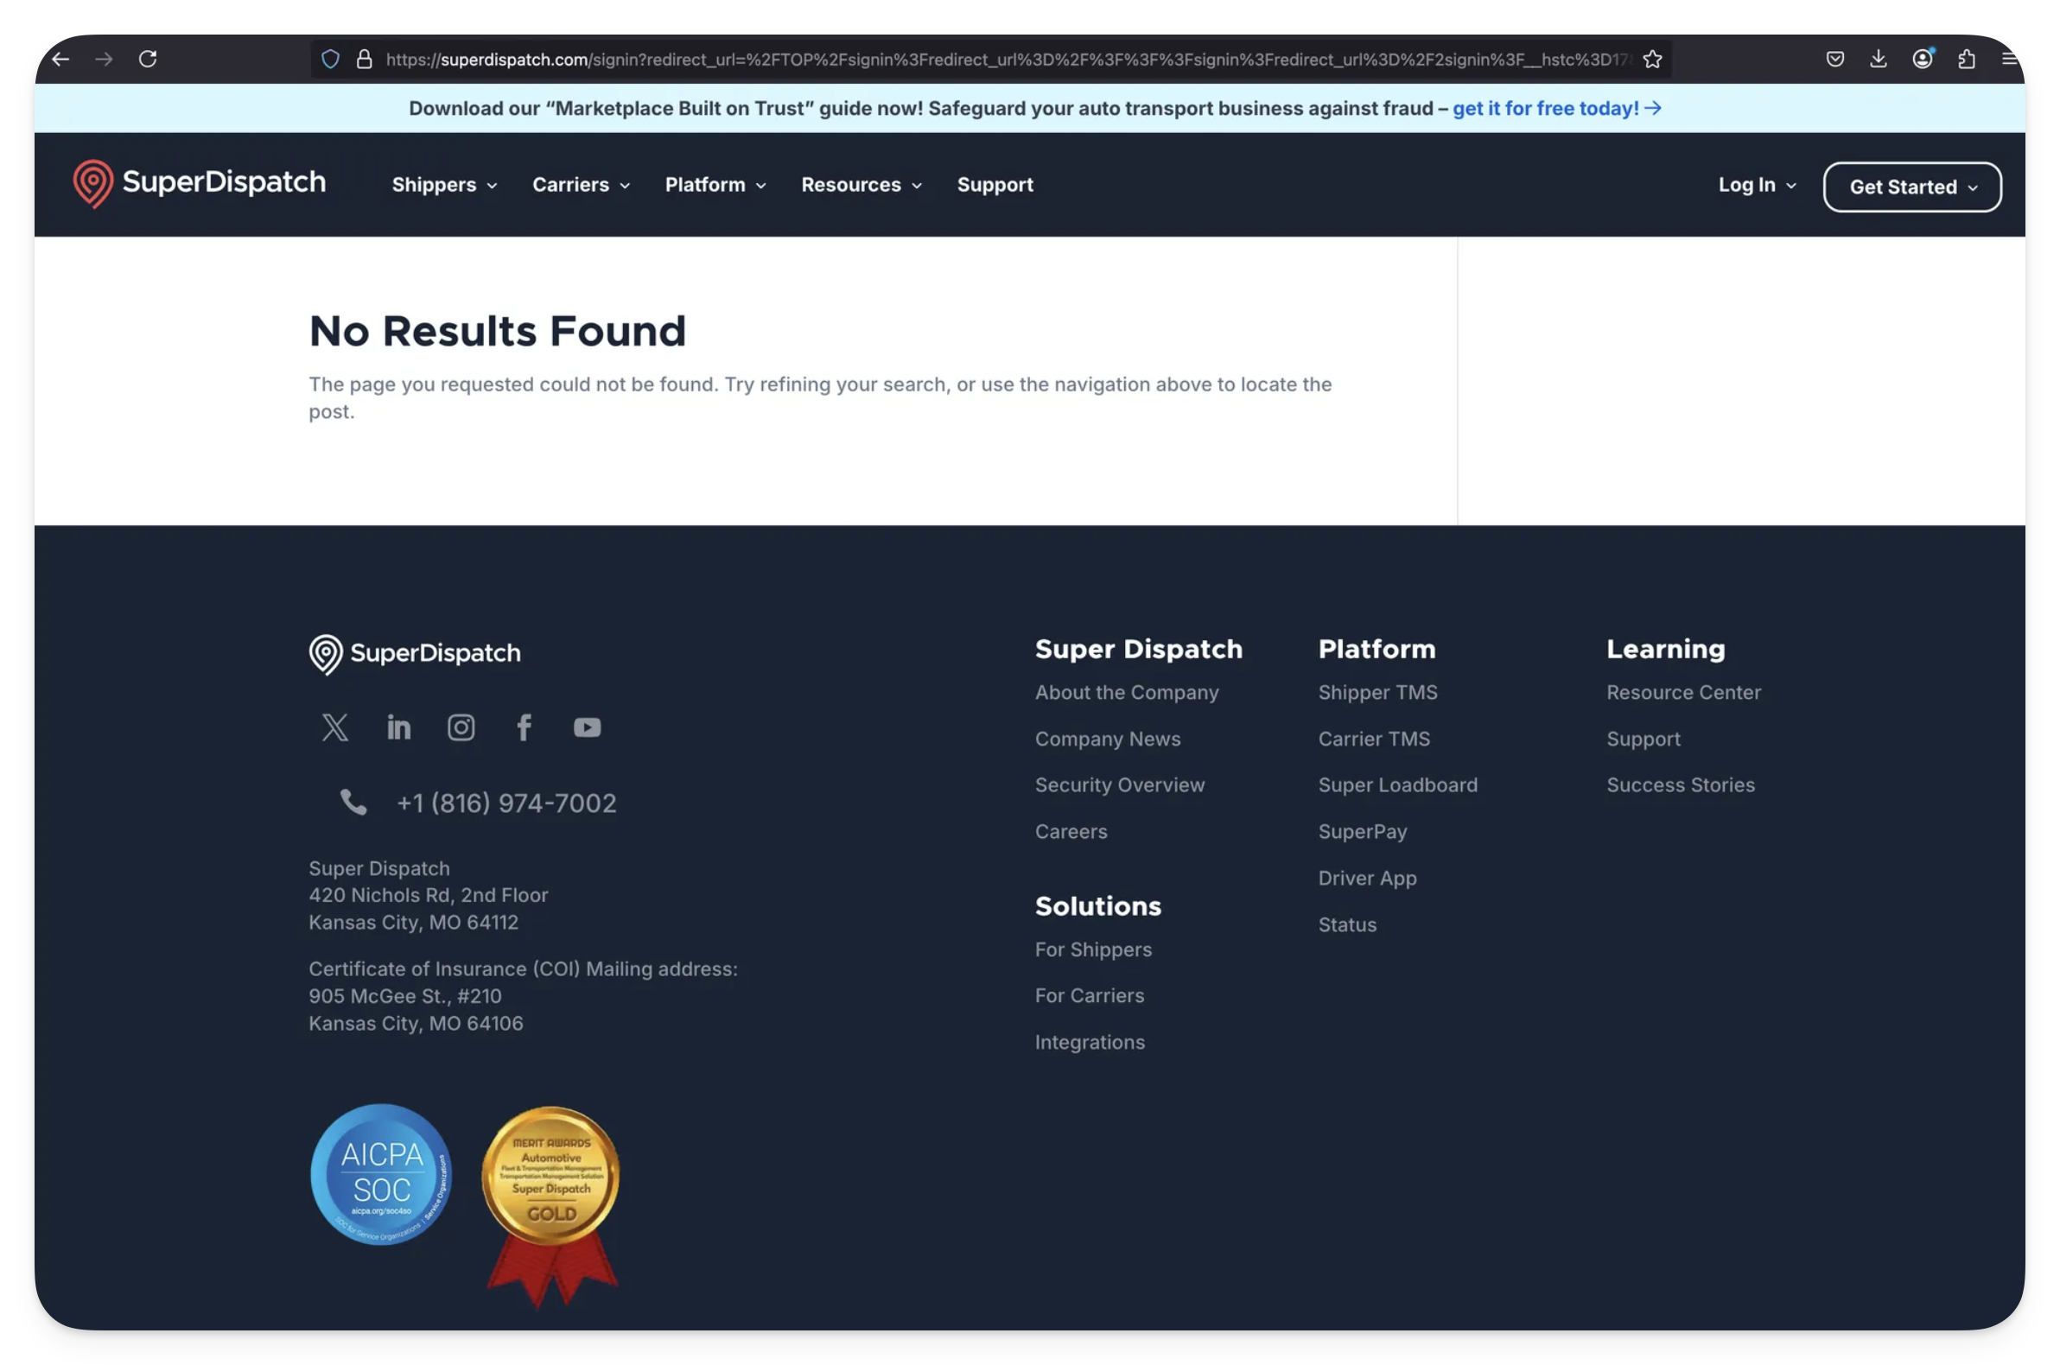Open Support link under Learning
This screenshot has height=1365, width=2060.
click(x=1643, y=739)
